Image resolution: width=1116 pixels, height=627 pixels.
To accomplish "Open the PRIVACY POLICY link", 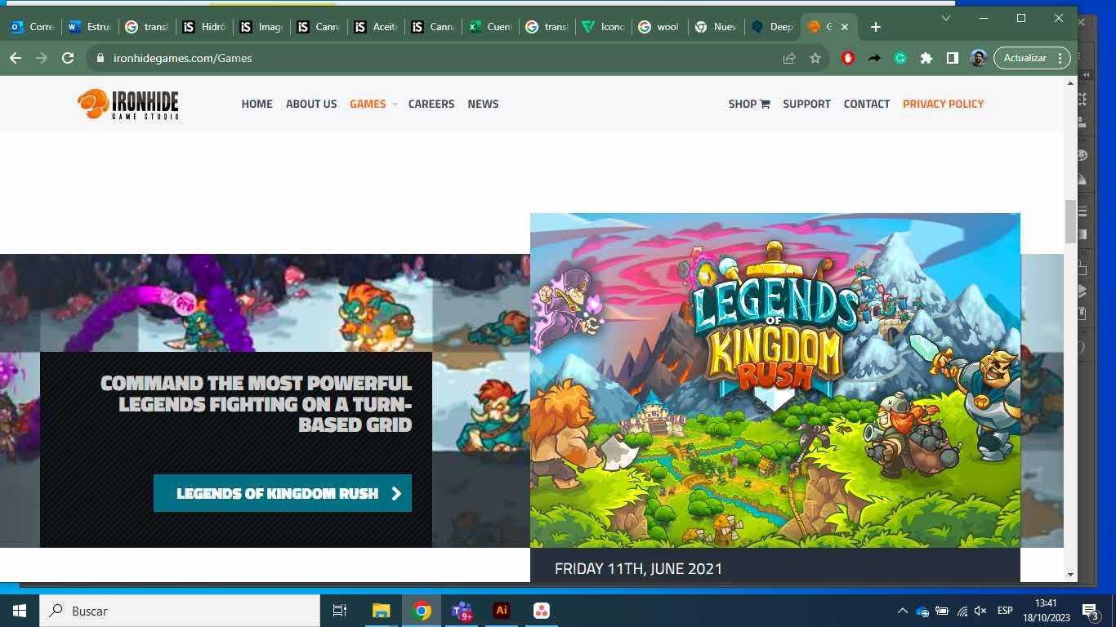I will 943,104.
